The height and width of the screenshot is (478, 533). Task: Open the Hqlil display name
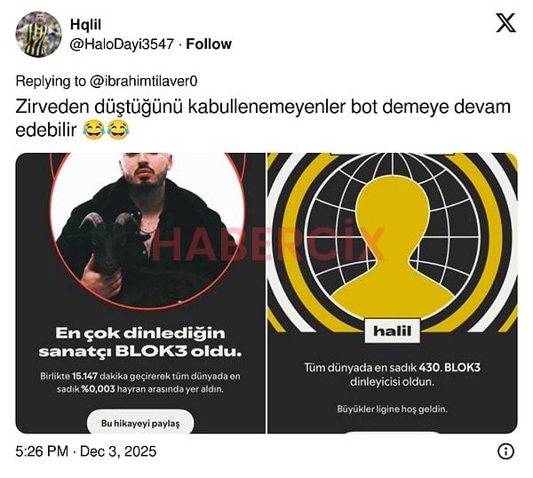click(x=85, y=25)
